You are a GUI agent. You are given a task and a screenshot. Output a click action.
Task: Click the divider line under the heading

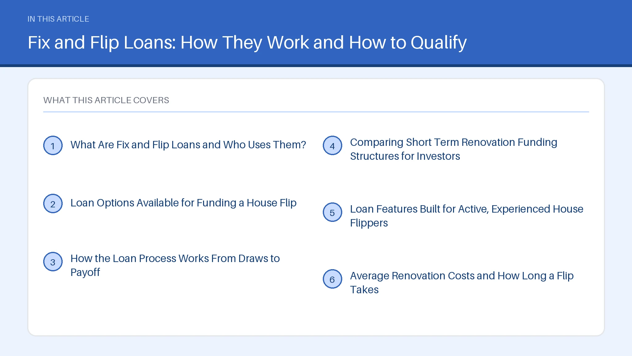click(x=316, y=112)
